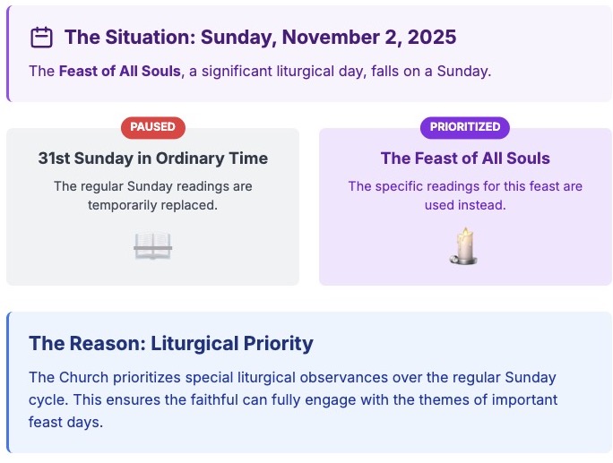Click the purple left border of the Situation card
The height and width of the screenshot is (463, 613).
pos(8,54)
